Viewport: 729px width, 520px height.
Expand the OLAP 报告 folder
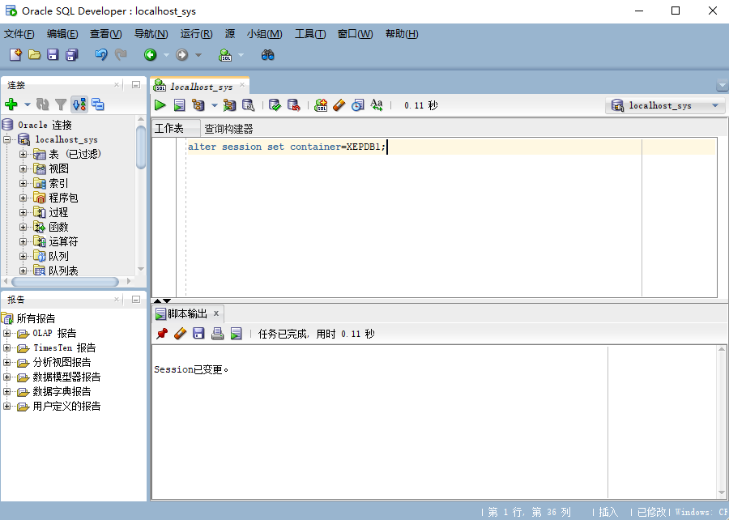click(x=7, y=333)
